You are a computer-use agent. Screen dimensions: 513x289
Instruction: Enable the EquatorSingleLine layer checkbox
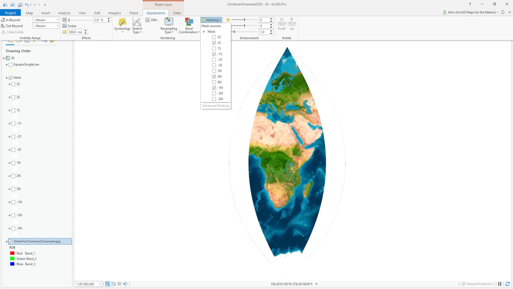click(x=10, y=64)
